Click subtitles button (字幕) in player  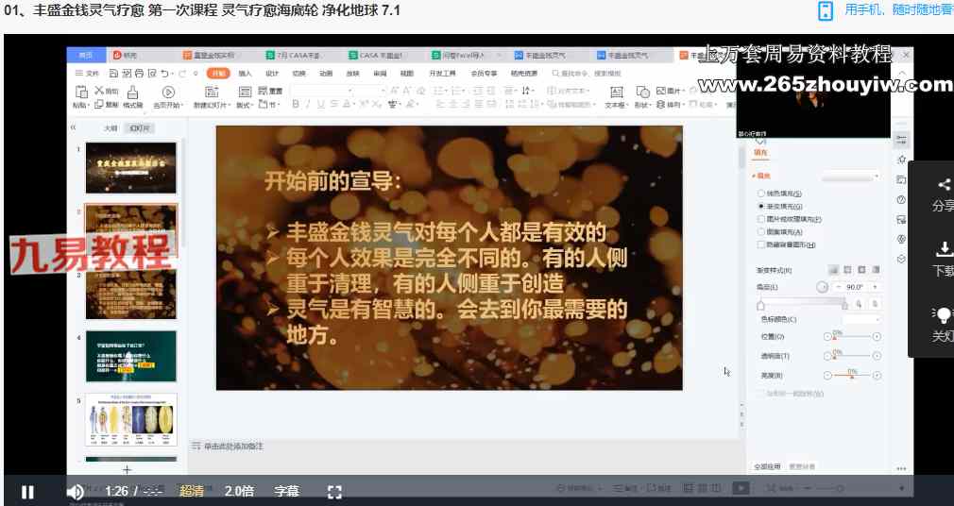pyautogui.click(x=286, y=491)
